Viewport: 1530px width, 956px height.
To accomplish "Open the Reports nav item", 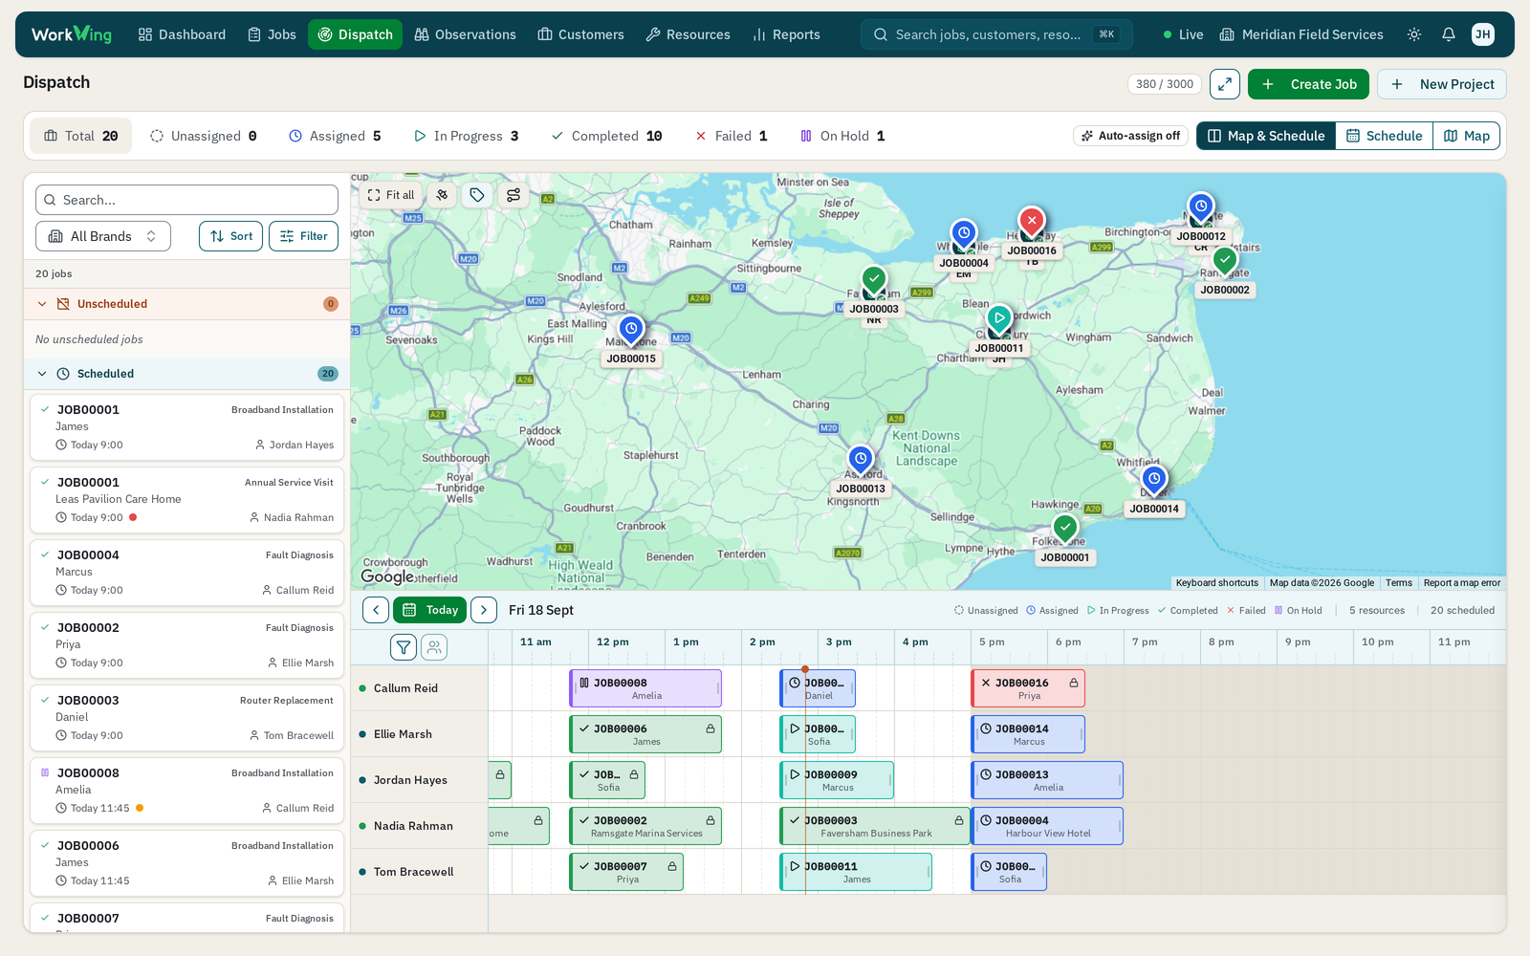I will (x=786, y=34).
